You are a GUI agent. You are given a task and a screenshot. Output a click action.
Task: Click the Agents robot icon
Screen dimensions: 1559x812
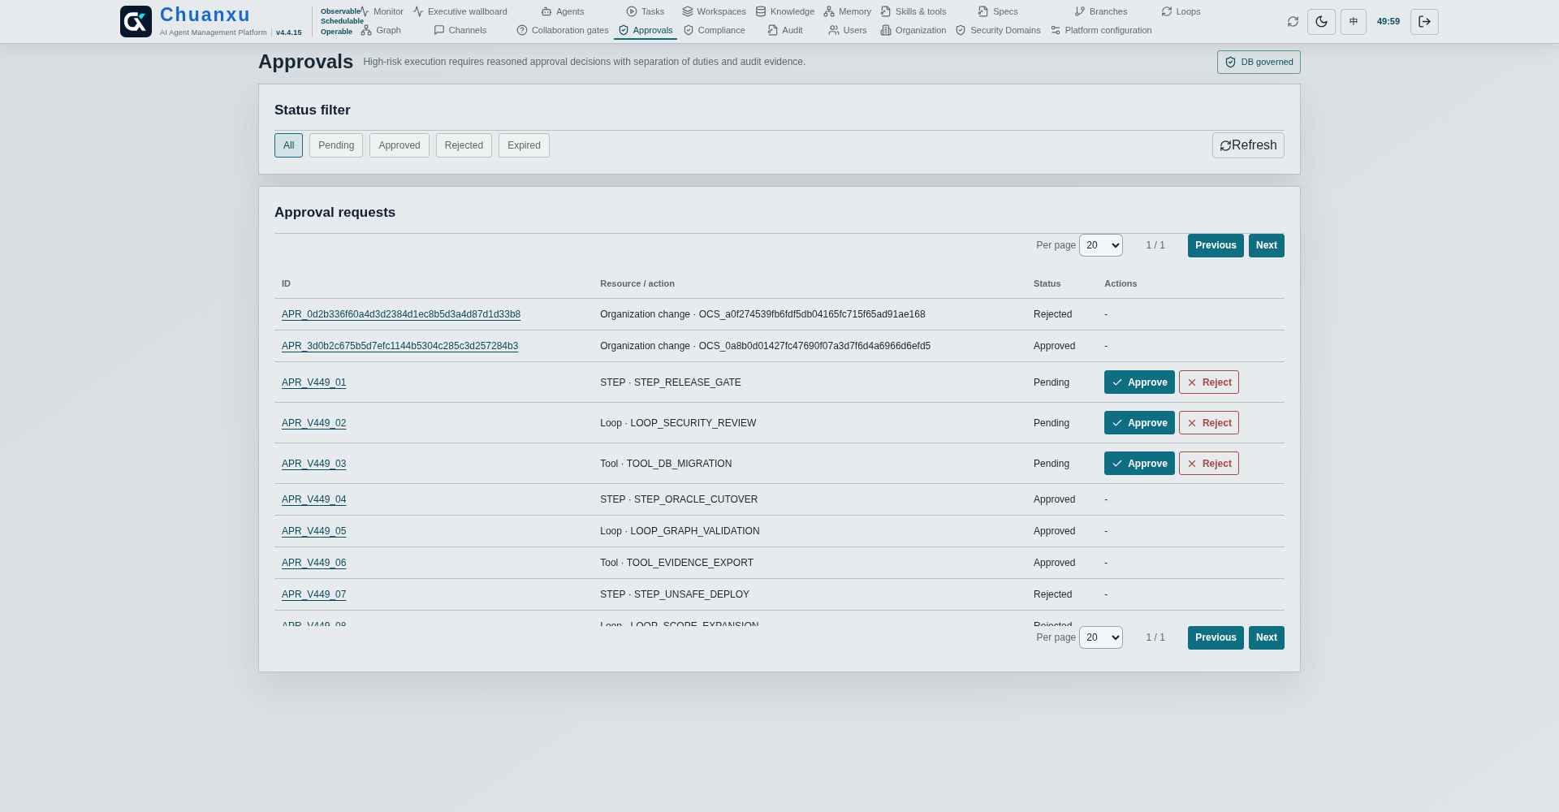pos(546,11)
